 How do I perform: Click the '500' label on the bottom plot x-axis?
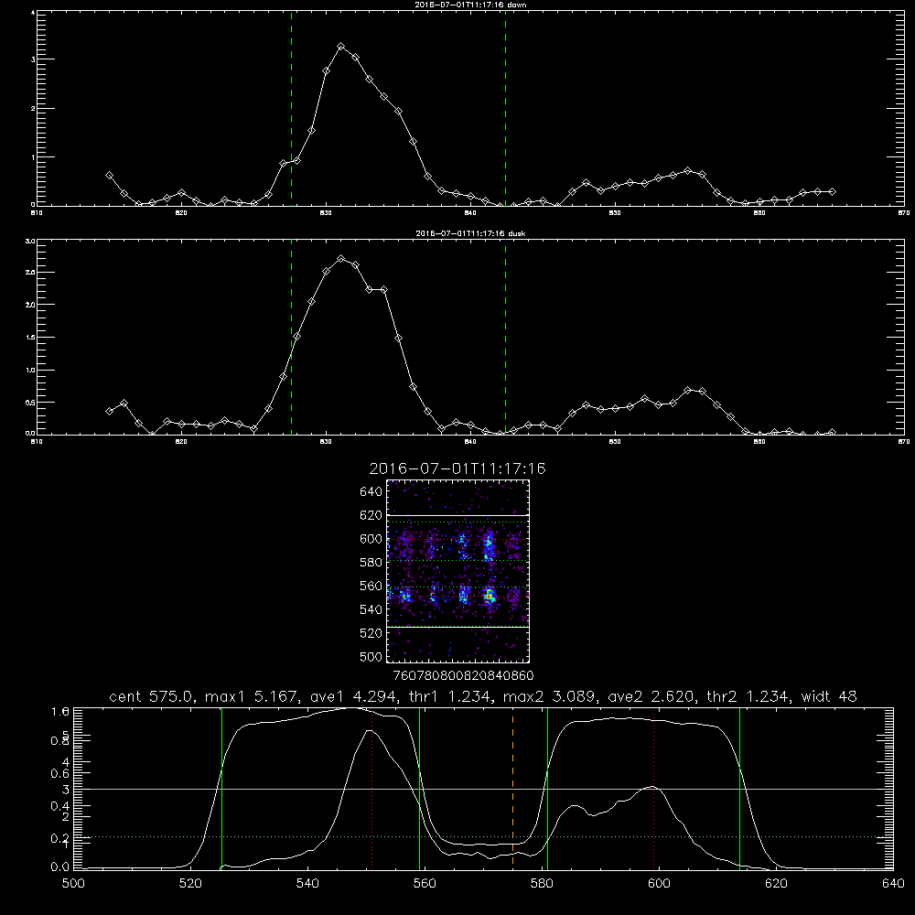tap(73, 884)
